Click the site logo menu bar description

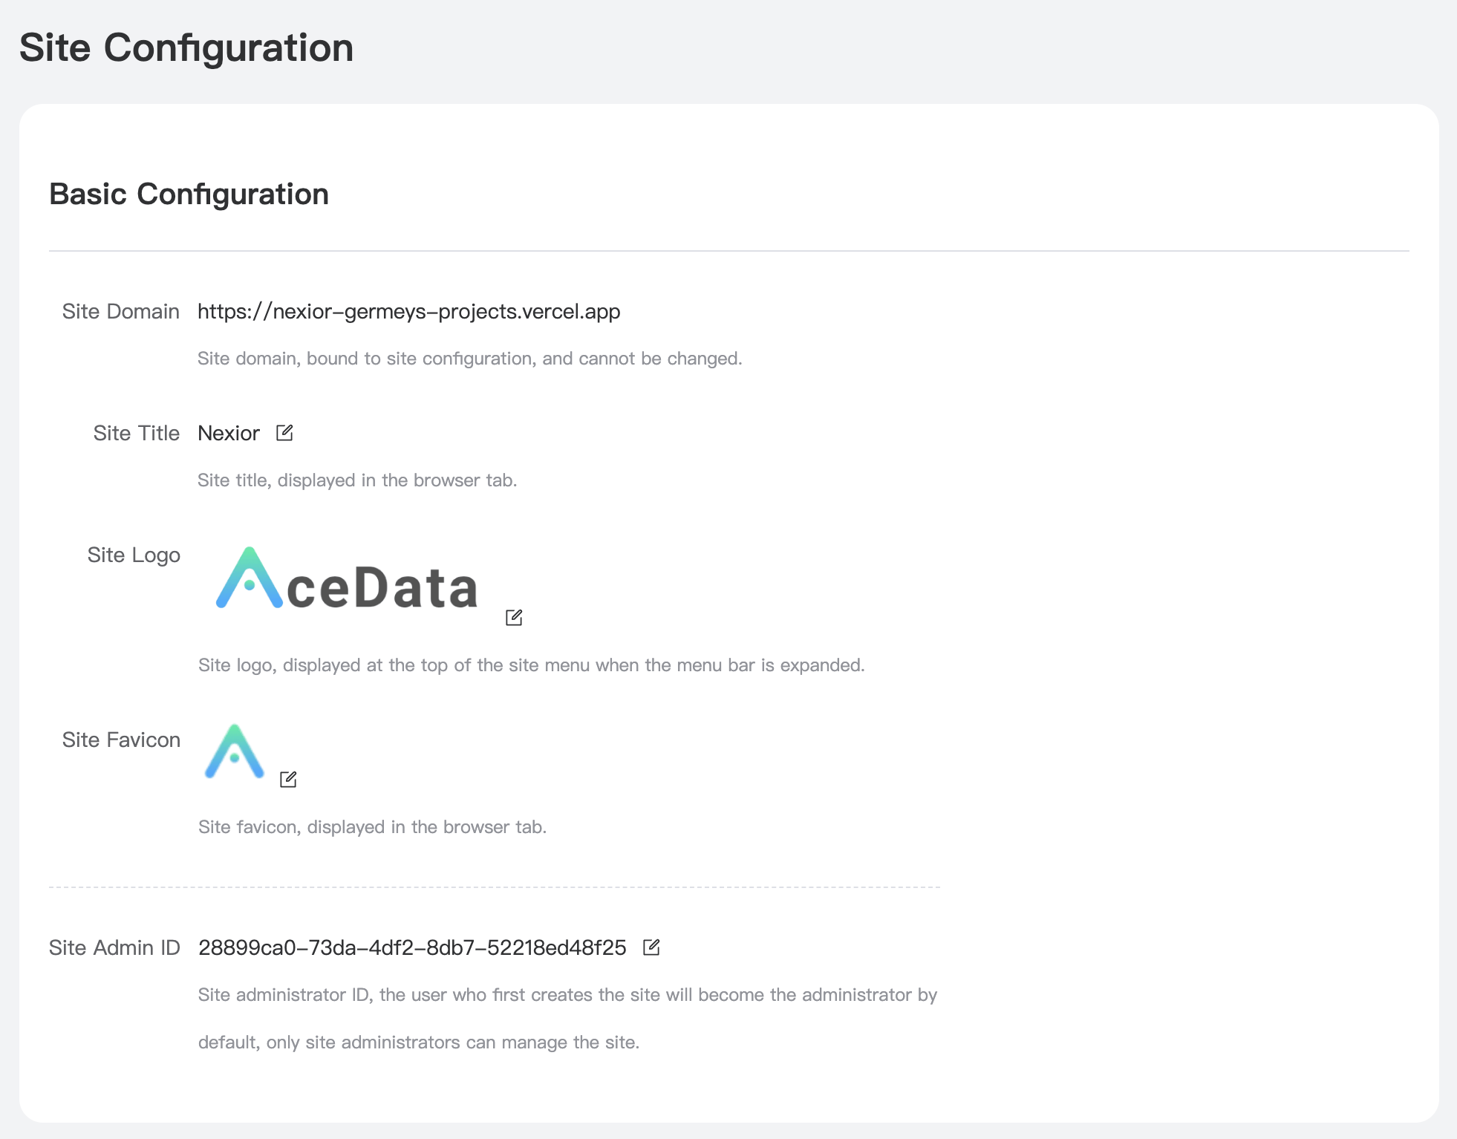531,665
